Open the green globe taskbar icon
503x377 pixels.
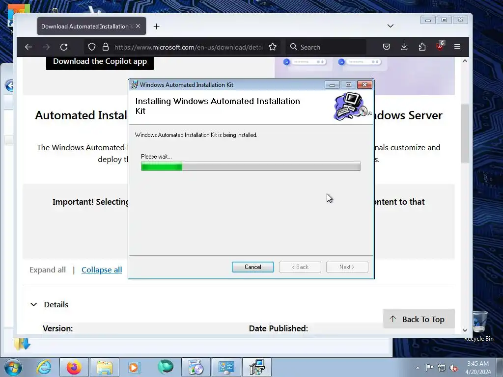[166, 367]
